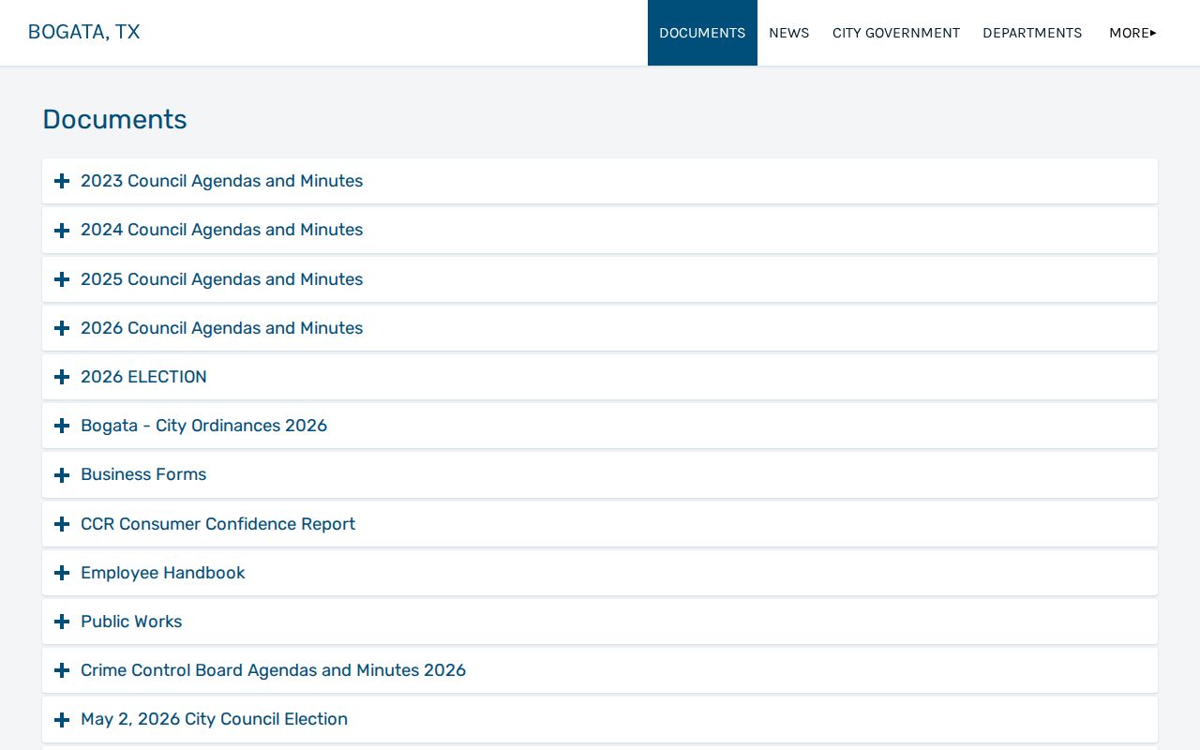Click the plus icon beside 2025 Council Agendas and Minutes

click(62, 279)
